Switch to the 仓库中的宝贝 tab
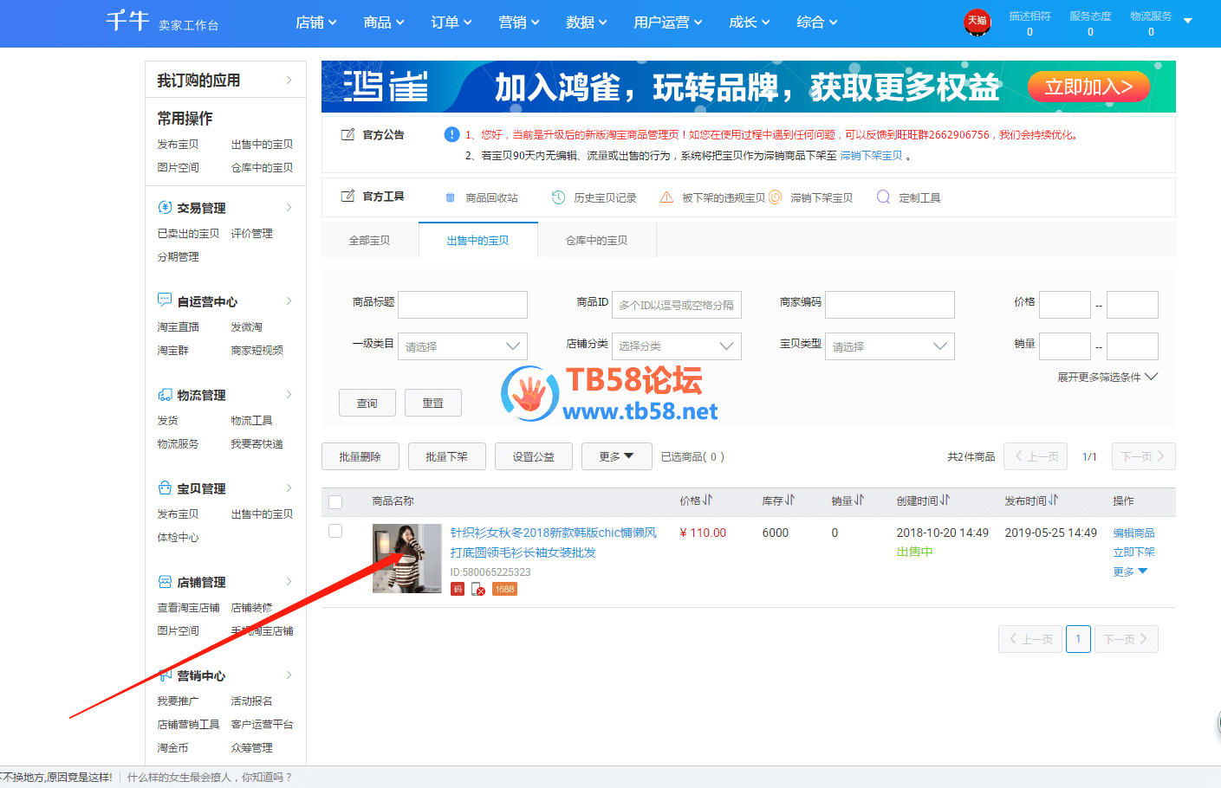The width and height of the screenshot is (1221, 788). 596,241
